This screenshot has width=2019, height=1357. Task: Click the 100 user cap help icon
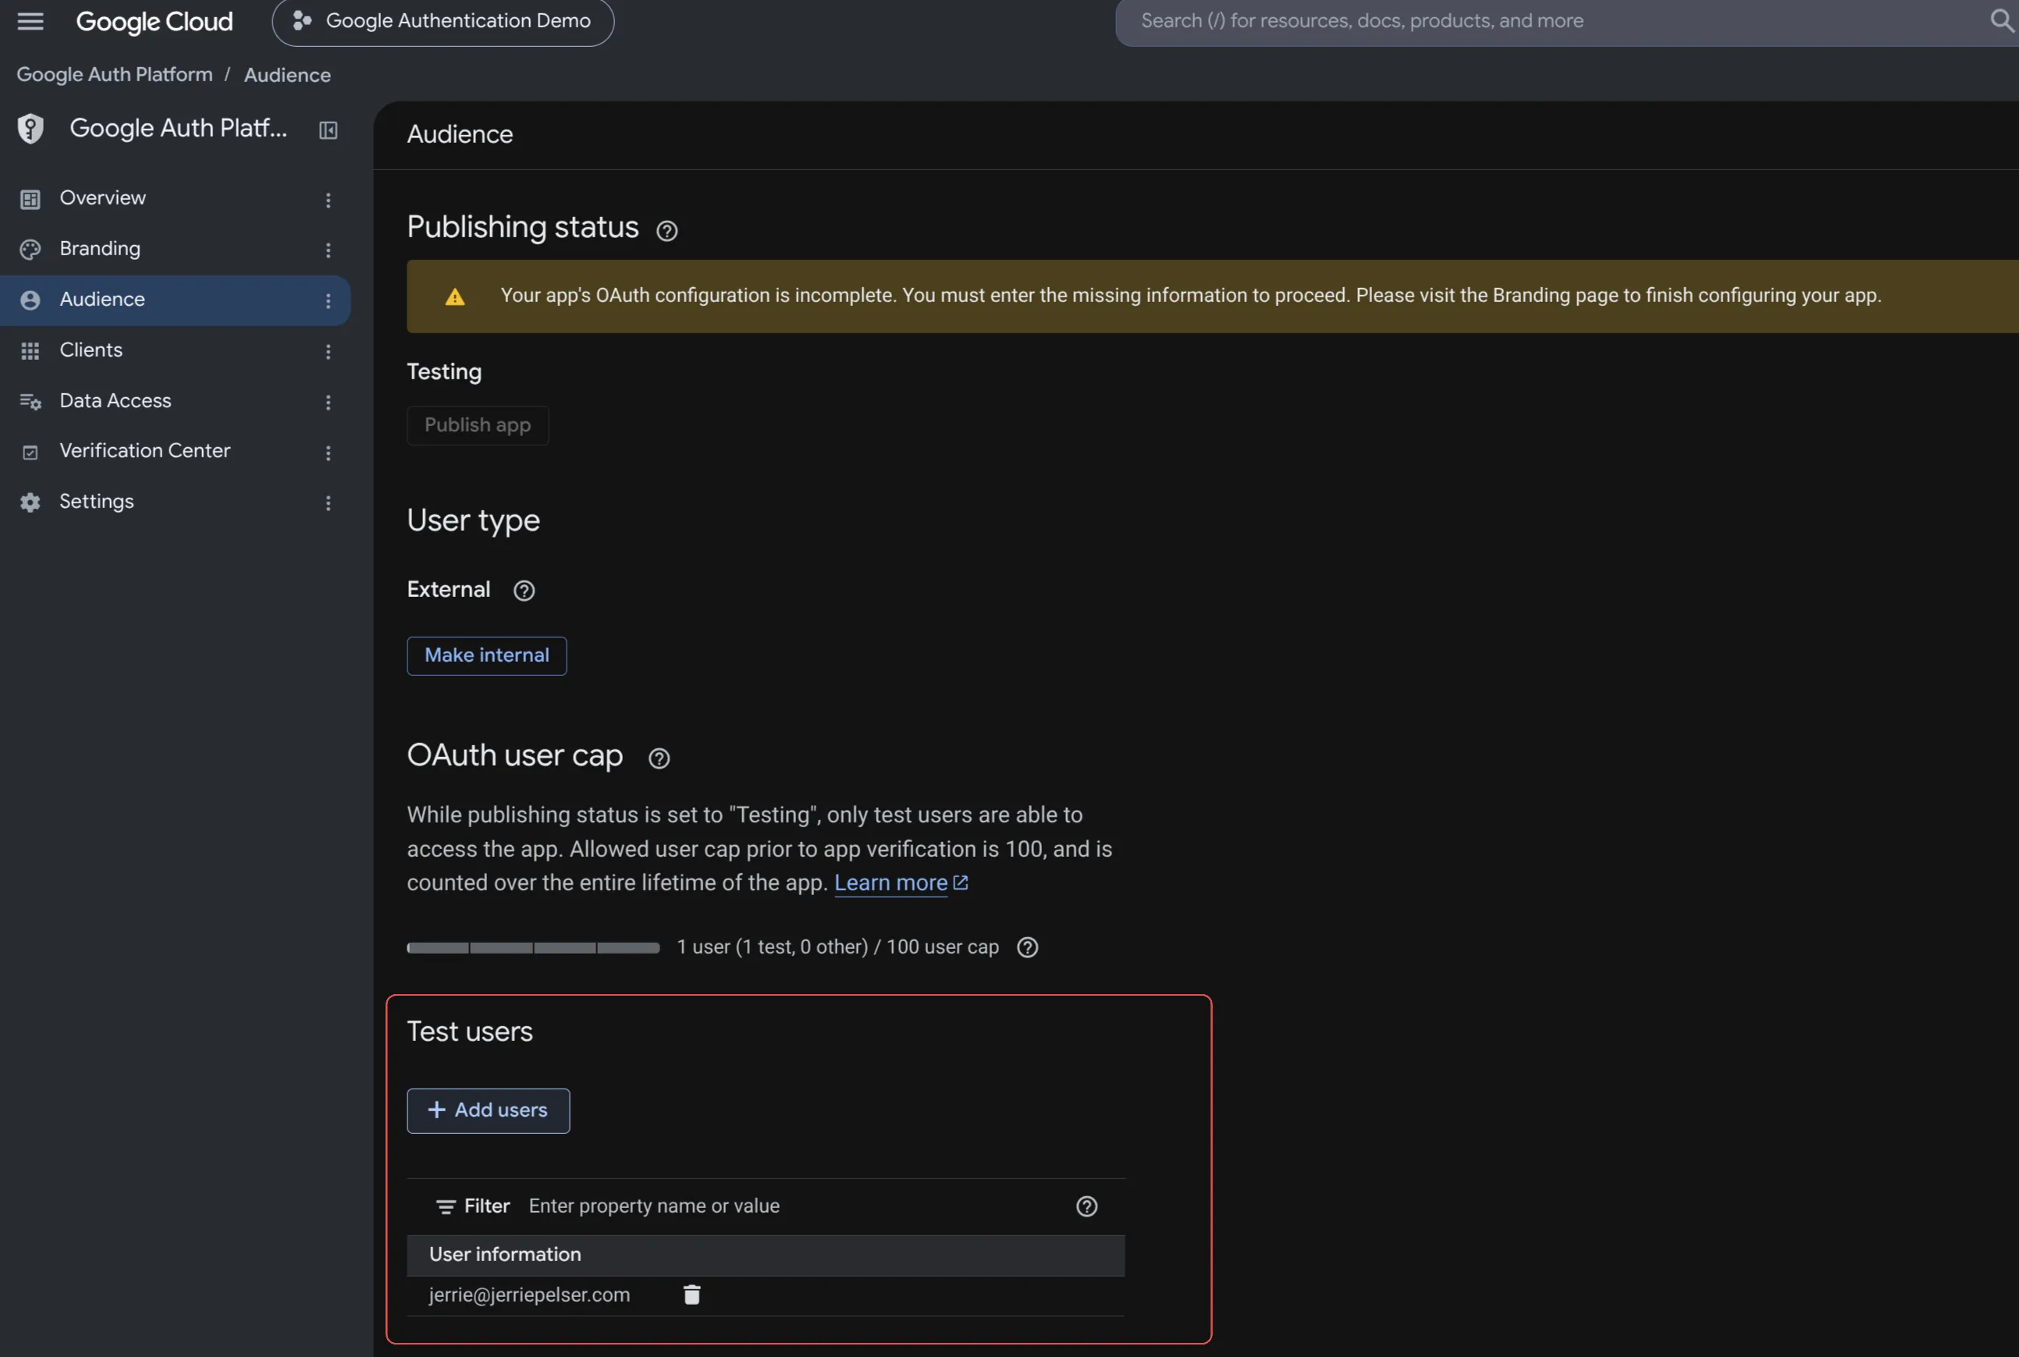(x=1027, y=947)
